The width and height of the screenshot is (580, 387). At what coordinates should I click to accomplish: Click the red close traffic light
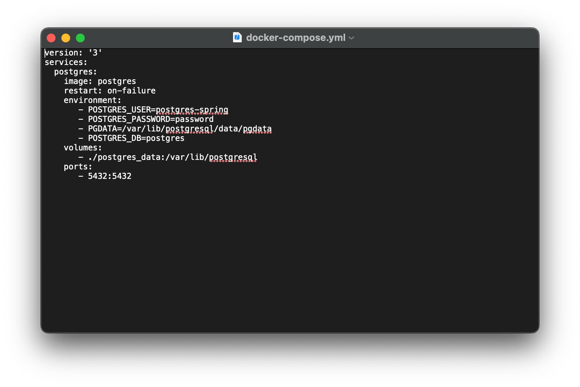tap(51, 38)
